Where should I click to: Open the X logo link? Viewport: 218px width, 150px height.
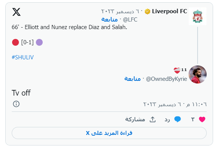16,12
